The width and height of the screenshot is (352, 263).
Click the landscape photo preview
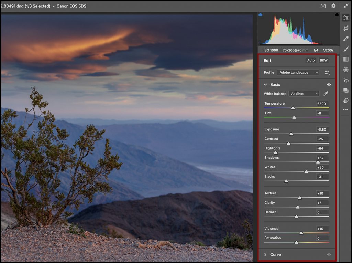(127, 138)
